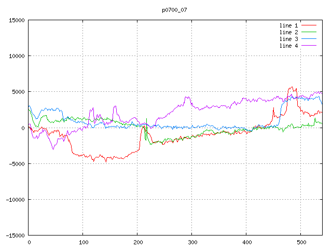Click the x-axis label 200
Image resolution: width=332 pixels, height=249 pixels.
pyautogui.click(x=138, y=242)
